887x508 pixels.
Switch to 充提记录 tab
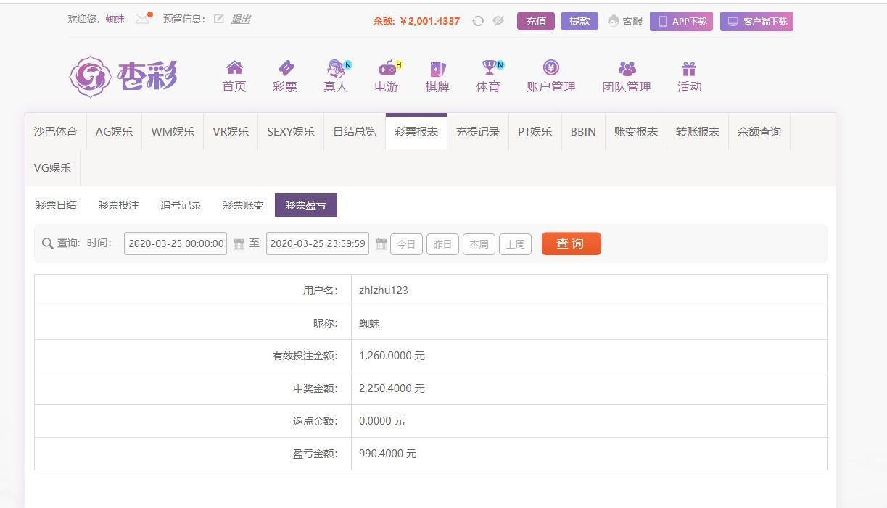478,131
